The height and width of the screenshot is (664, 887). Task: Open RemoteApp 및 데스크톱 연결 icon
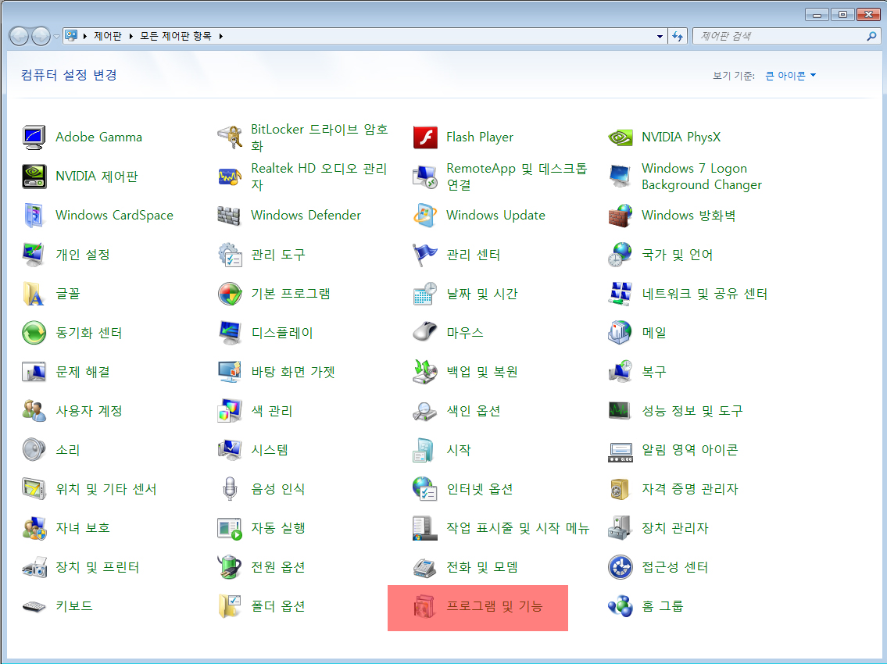(x=425, y=177)
